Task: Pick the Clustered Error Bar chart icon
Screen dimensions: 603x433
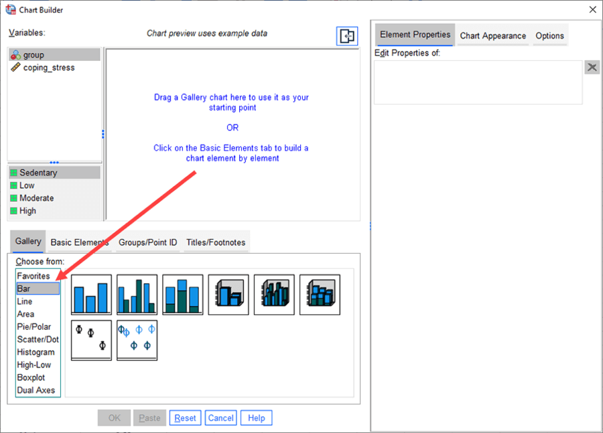Action: point(137,340)
